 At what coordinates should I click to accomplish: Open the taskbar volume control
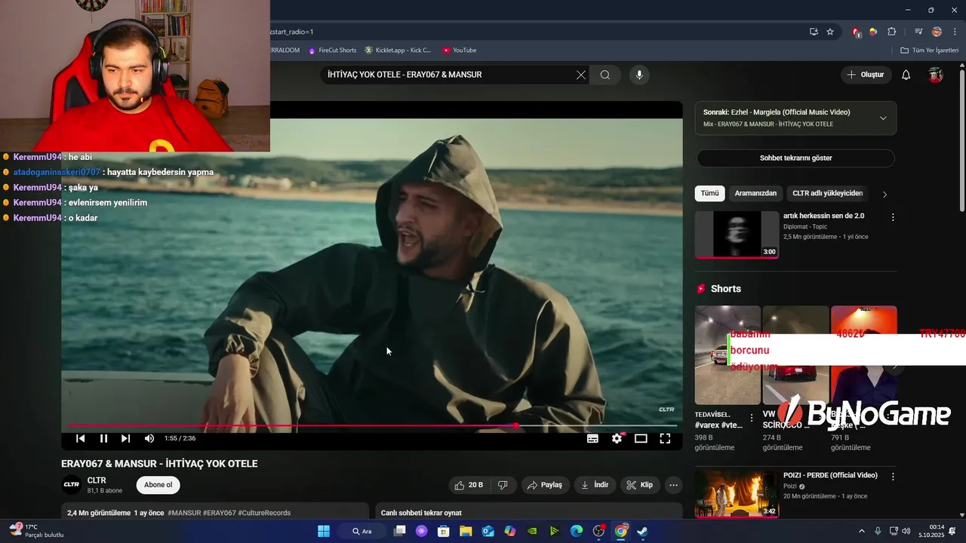(906, 531)
